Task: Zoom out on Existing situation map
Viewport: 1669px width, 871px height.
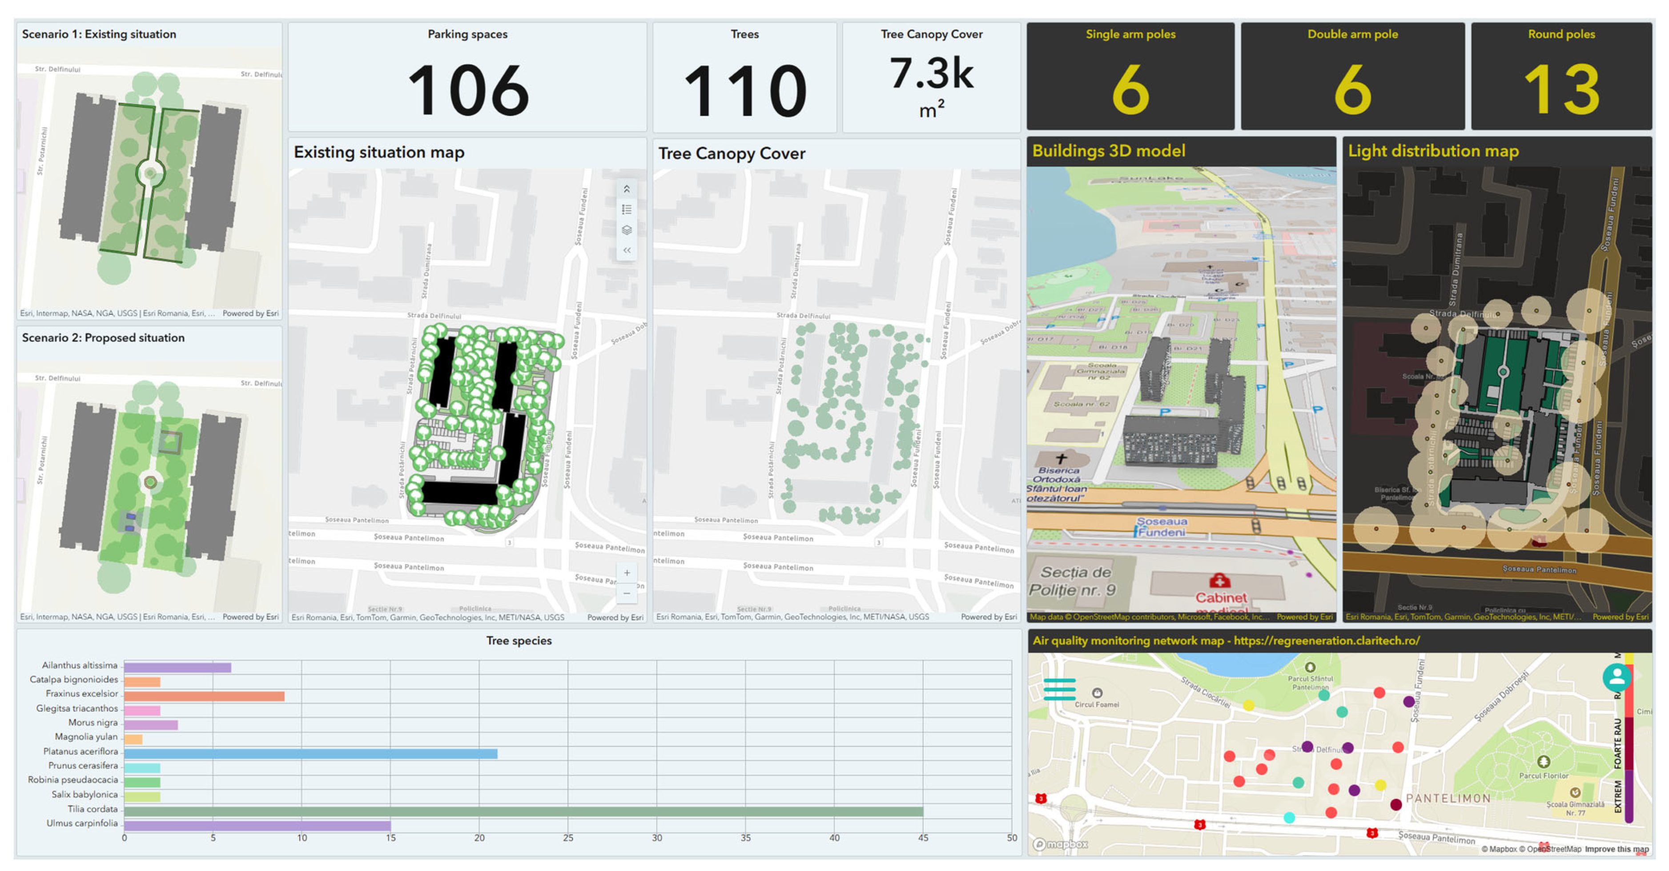Action: (x=627, y=593)
